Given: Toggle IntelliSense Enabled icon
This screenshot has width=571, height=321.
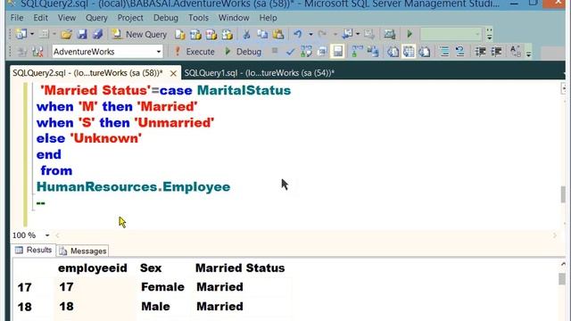Looking at the screenshot, I should [338, 52].
